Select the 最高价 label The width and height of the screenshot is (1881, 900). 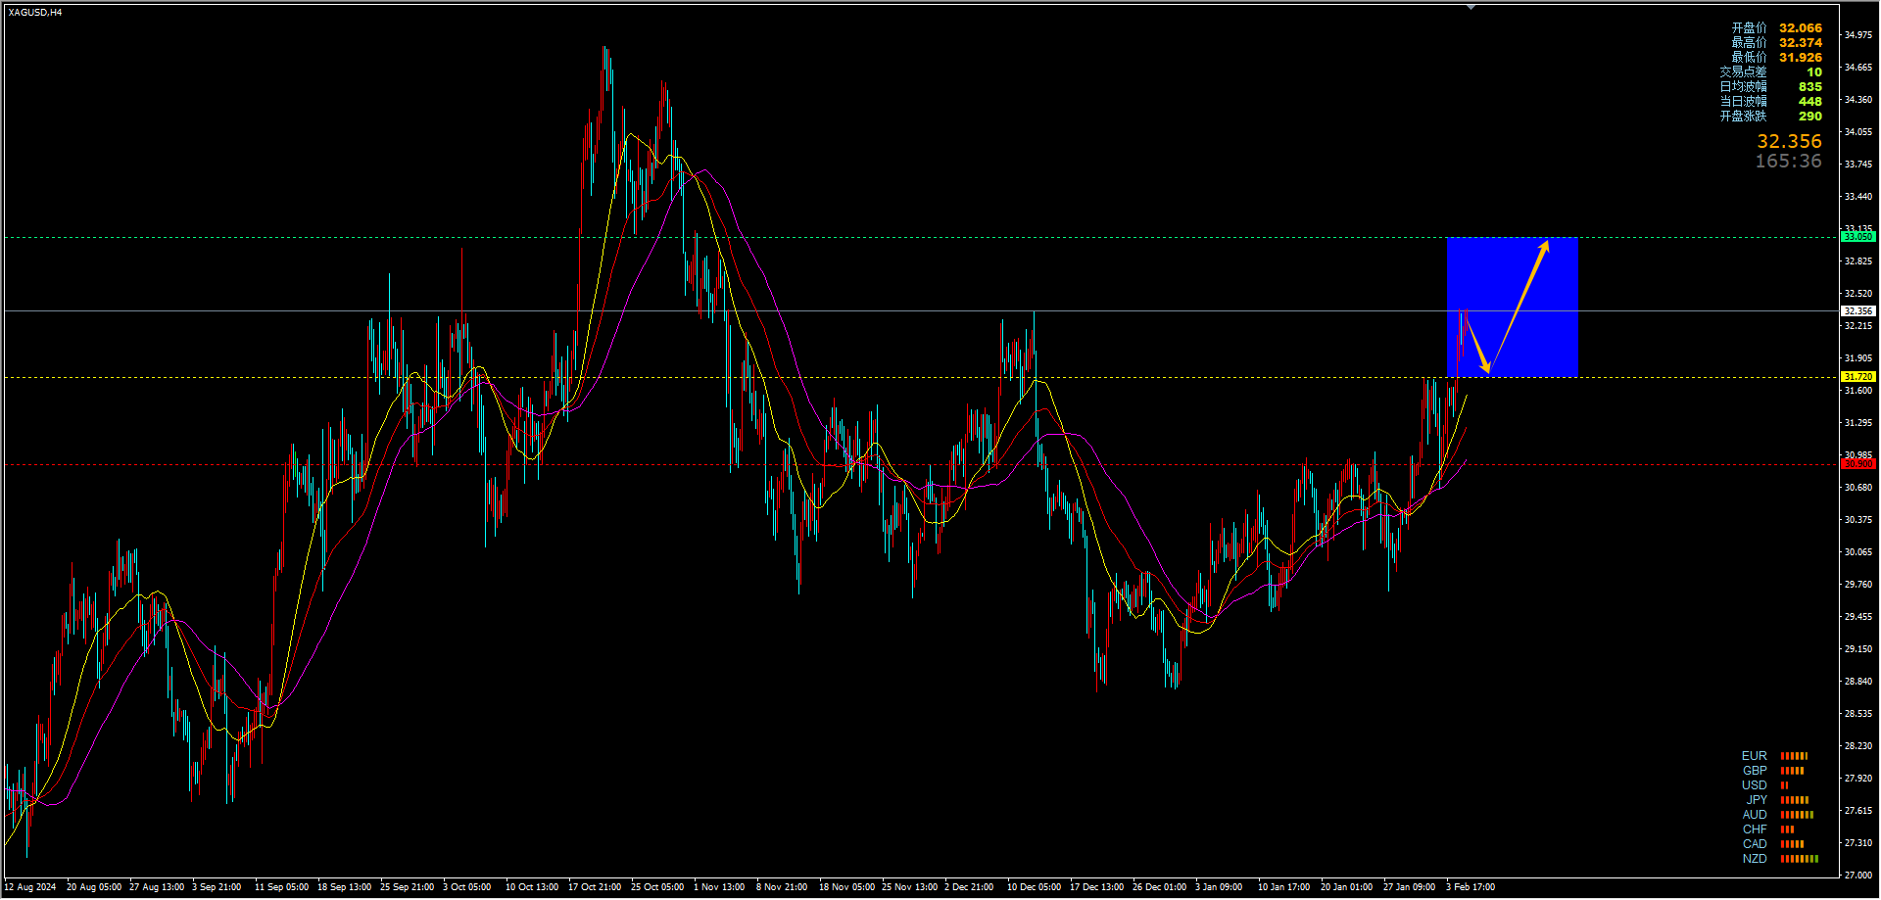point(1749,43)
